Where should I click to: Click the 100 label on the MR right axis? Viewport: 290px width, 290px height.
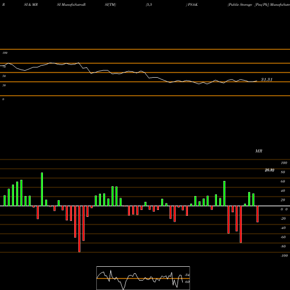pos(284,163)
